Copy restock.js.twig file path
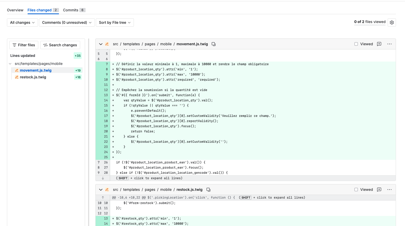Image resolution: width=405 pixels, height=226 pixels. coord(208,190)
